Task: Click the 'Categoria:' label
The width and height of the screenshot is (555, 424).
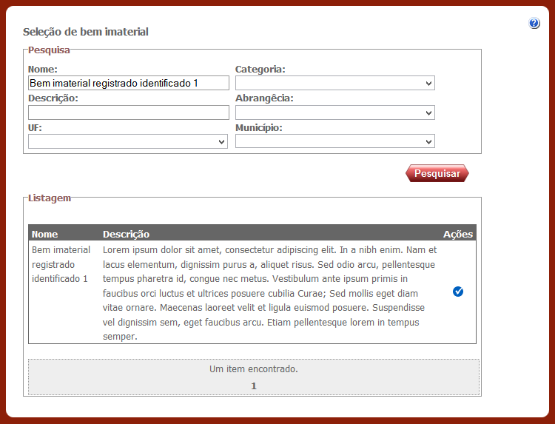Action: [260, 70]
